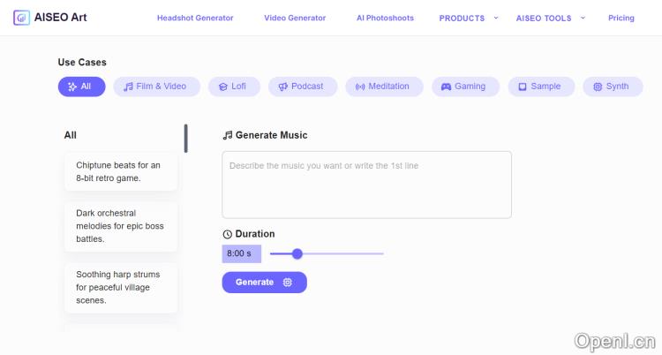Expand the PRODUCTS dropdown menu

pos(469,18)
